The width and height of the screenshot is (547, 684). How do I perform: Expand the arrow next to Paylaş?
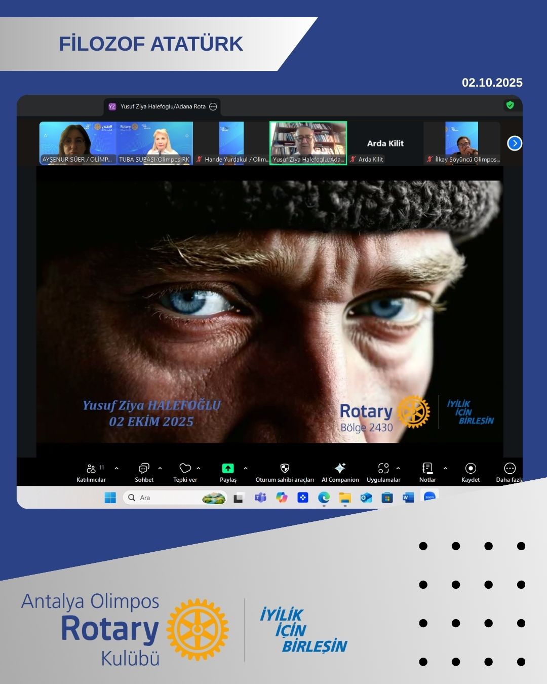[x=246, y=468]
